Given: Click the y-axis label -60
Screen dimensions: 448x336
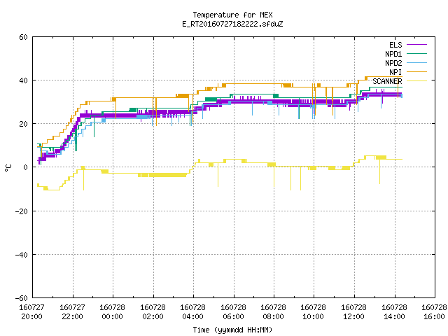Looking at the screenshot, I should point(22,298).
